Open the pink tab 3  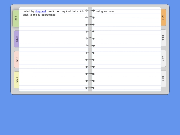tap(17, 59)
